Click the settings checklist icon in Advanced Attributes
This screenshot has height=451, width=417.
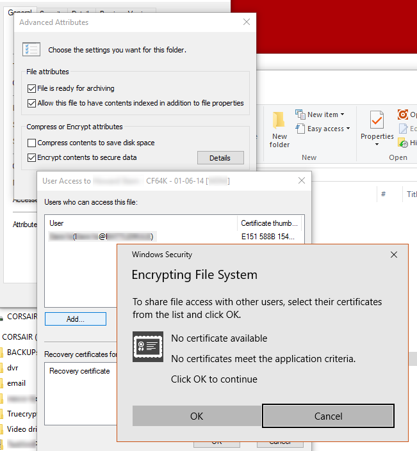pos(31,49)
